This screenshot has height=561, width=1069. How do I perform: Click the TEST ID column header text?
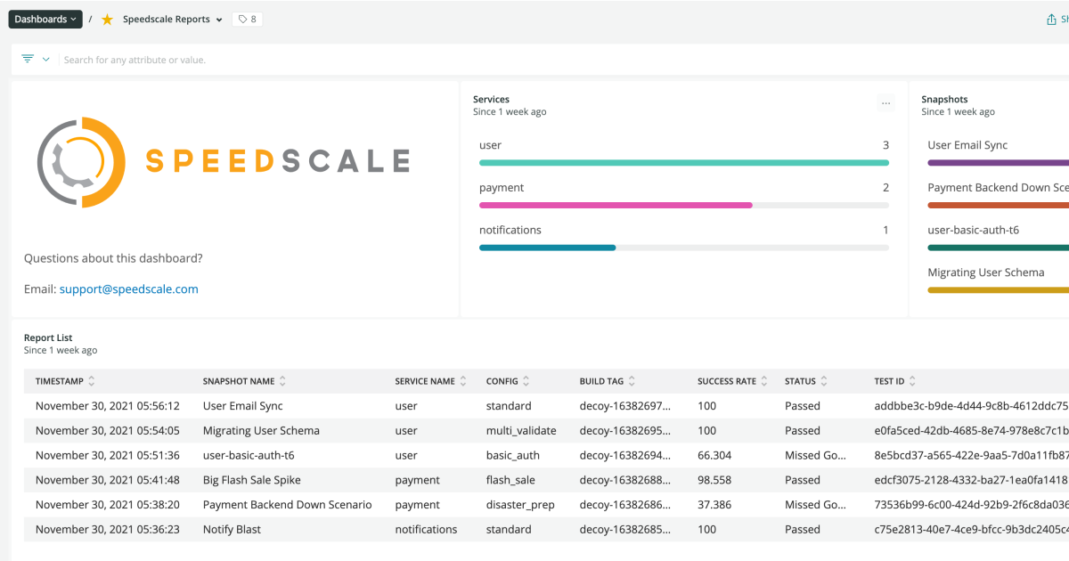pyautogui.click(x=889, y=381)
